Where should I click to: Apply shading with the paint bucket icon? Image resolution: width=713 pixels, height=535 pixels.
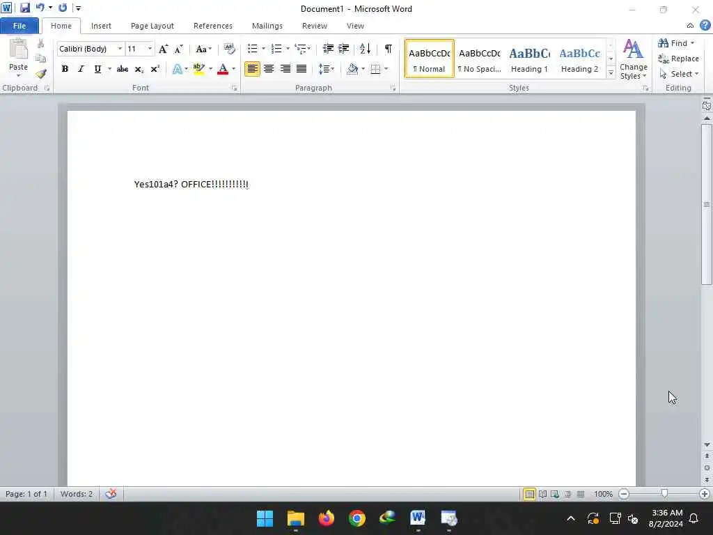click(352, 69)
